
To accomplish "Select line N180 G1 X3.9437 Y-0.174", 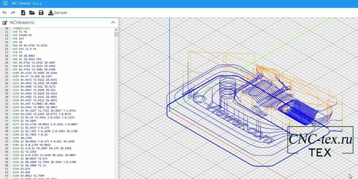I will tap(31, 128).
